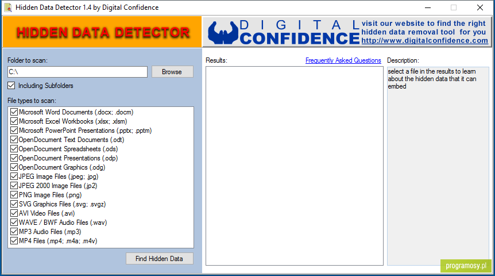495x276 pixels.
Task: Toggle OpenDocument Text Documents (.odt) checkbox
Action: [x=14, y=139]
